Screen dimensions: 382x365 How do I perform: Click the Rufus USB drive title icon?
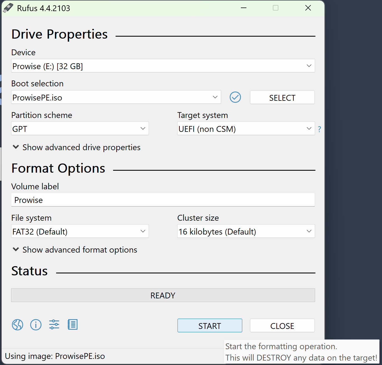[8, 8]
